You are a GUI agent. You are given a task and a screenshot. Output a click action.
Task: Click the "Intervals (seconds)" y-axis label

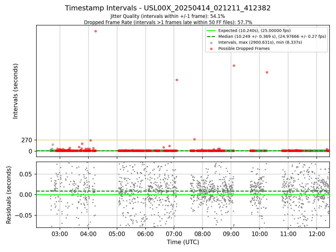click(16, 91)
